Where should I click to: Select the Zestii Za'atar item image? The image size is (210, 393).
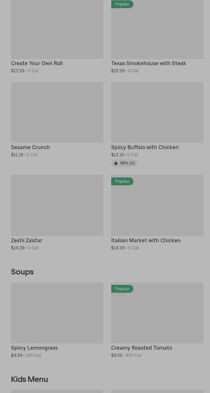[57, 205]
